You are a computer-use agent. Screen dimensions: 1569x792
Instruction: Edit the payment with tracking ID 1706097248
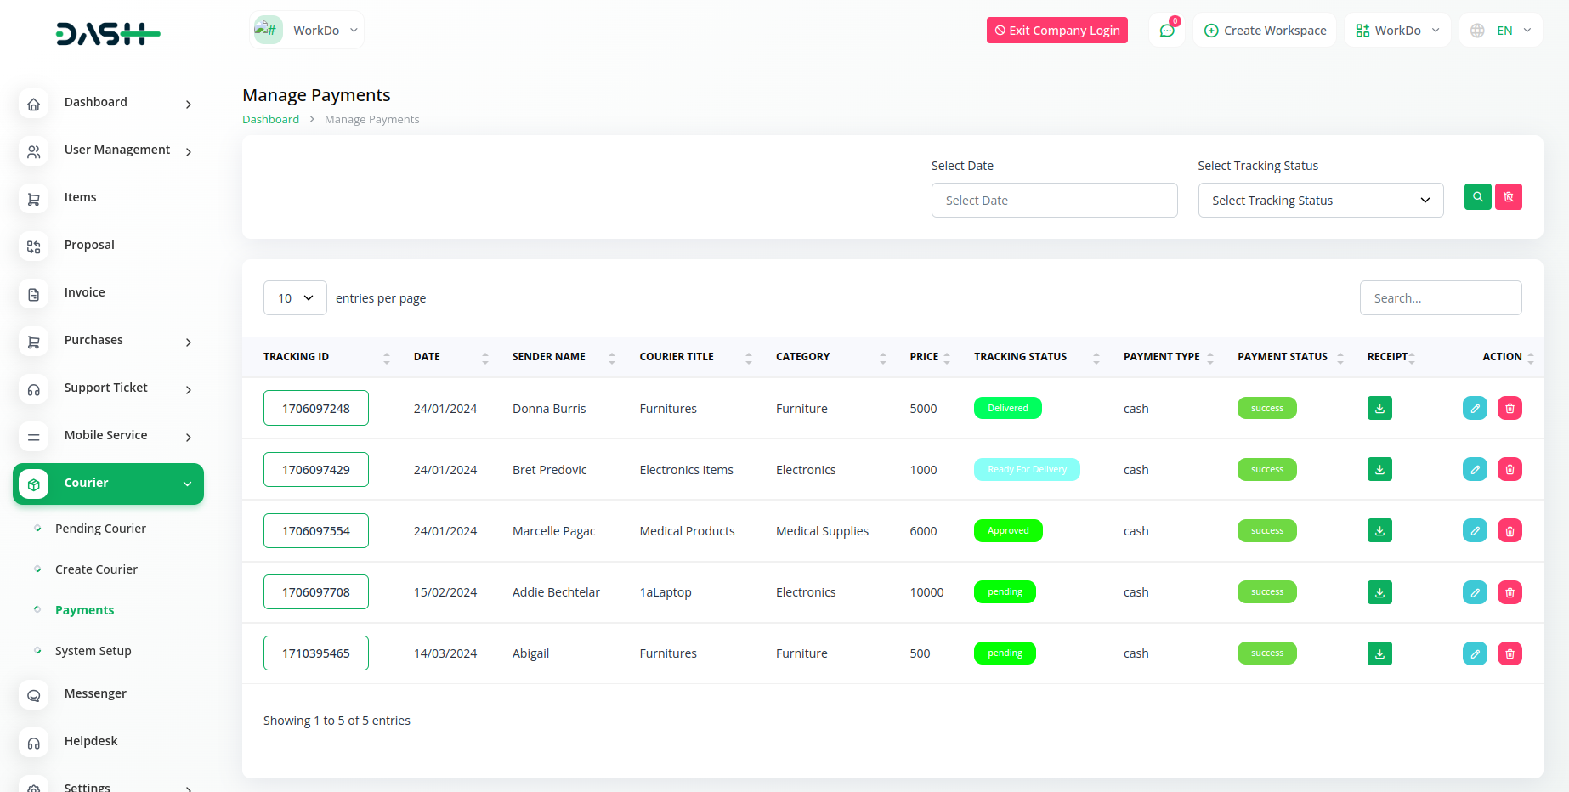pos(1475,409)
